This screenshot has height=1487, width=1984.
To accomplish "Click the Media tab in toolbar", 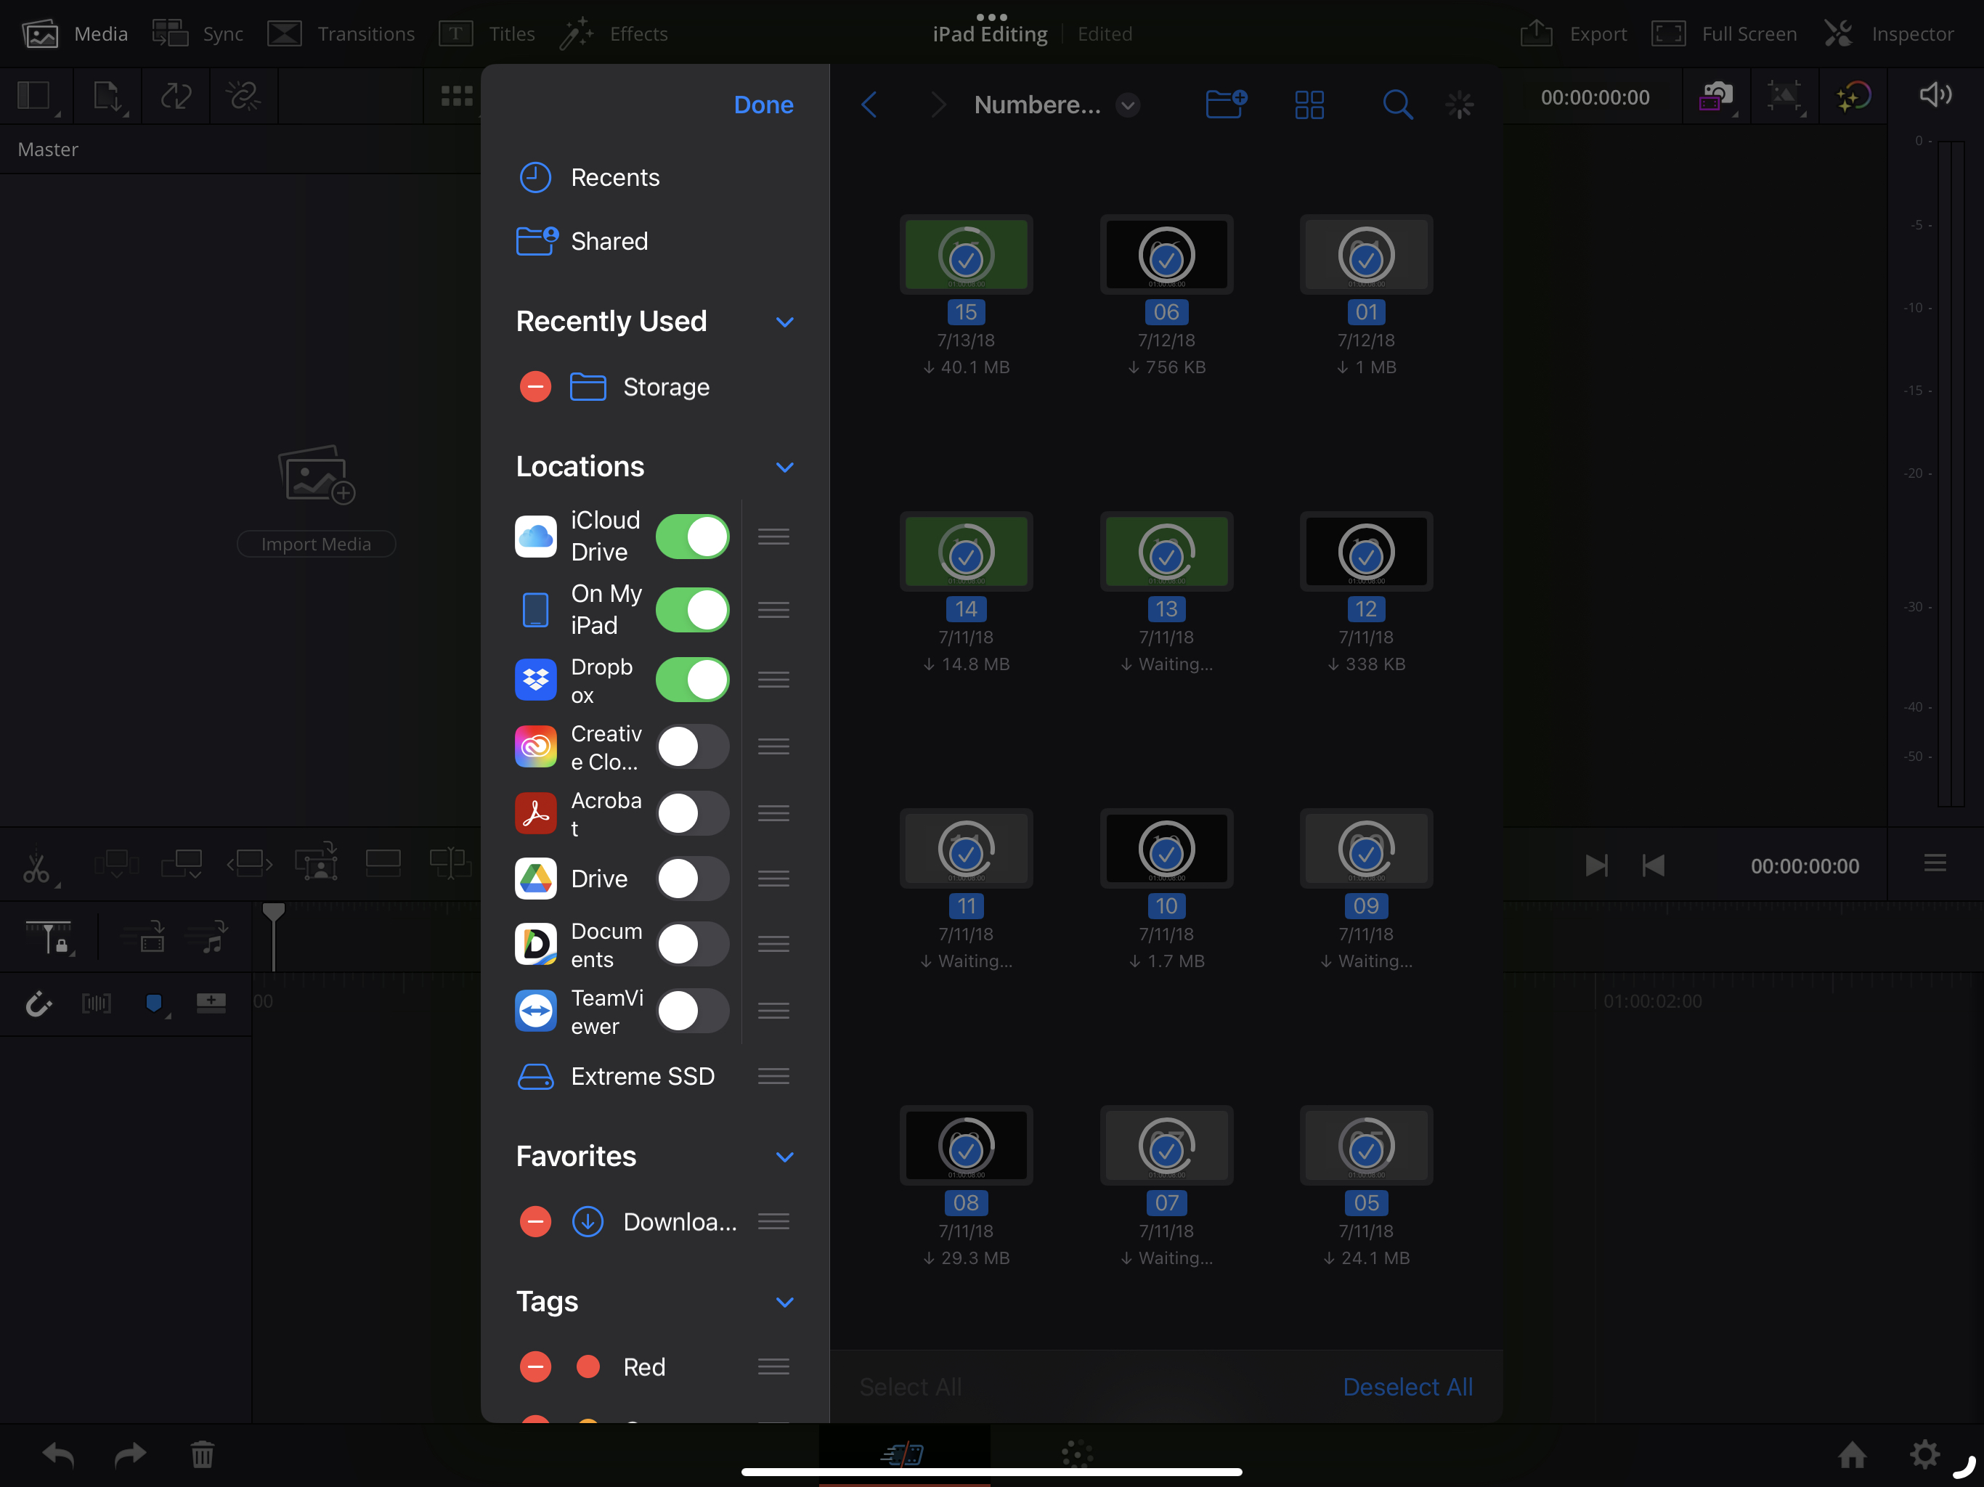I will pos(72,31).
